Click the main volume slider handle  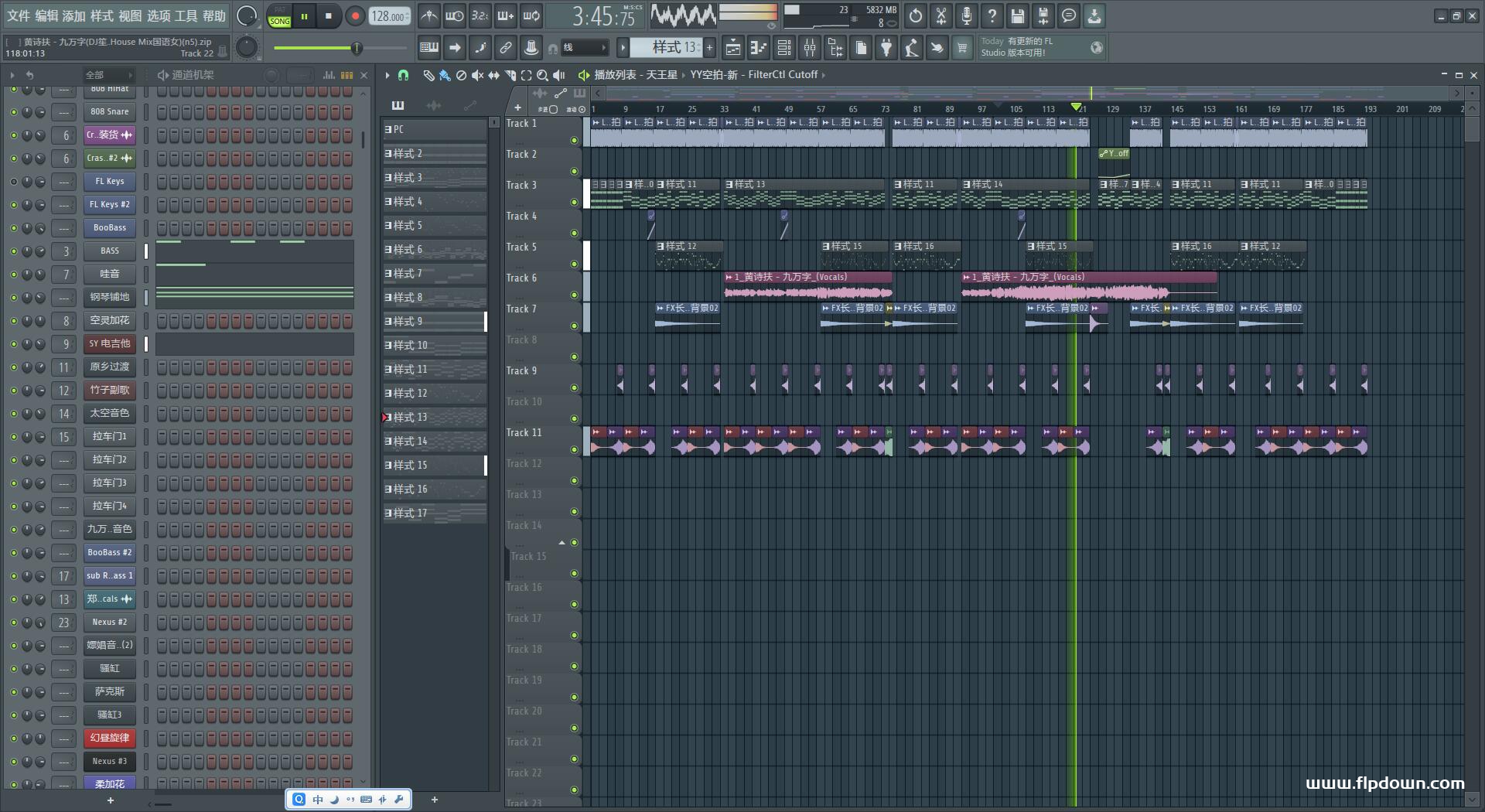click(x=357, y=48)
